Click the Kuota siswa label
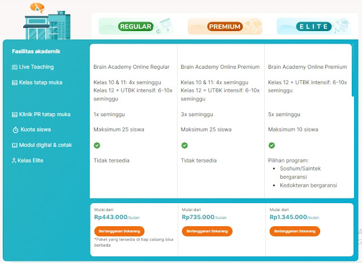Image resolution: width=362 pixels, height=263 pixels. click(x=36, y=129)
